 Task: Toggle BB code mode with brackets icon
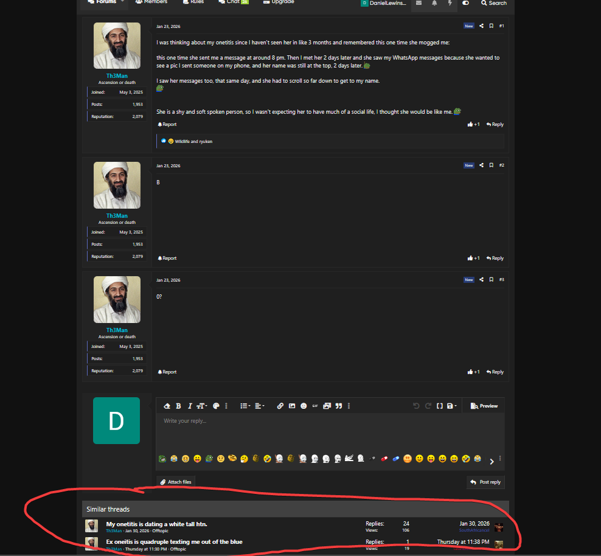[x=439, y=406]
